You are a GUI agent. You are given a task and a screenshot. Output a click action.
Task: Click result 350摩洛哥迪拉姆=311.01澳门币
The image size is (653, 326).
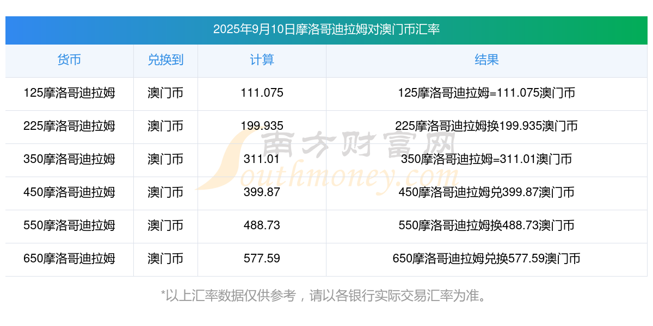point(486,159)
